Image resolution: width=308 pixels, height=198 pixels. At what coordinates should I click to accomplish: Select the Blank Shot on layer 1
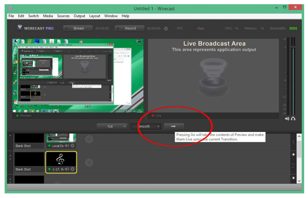[29, 141]
